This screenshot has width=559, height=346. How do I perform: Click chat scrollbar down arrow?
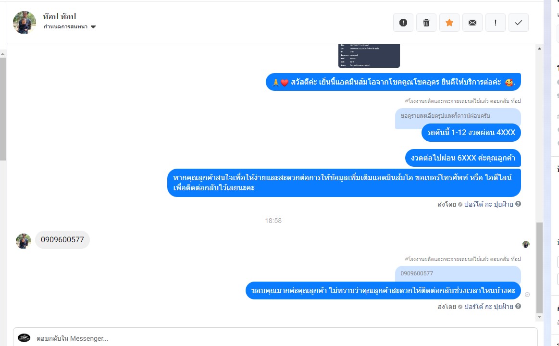coord(539,317)
